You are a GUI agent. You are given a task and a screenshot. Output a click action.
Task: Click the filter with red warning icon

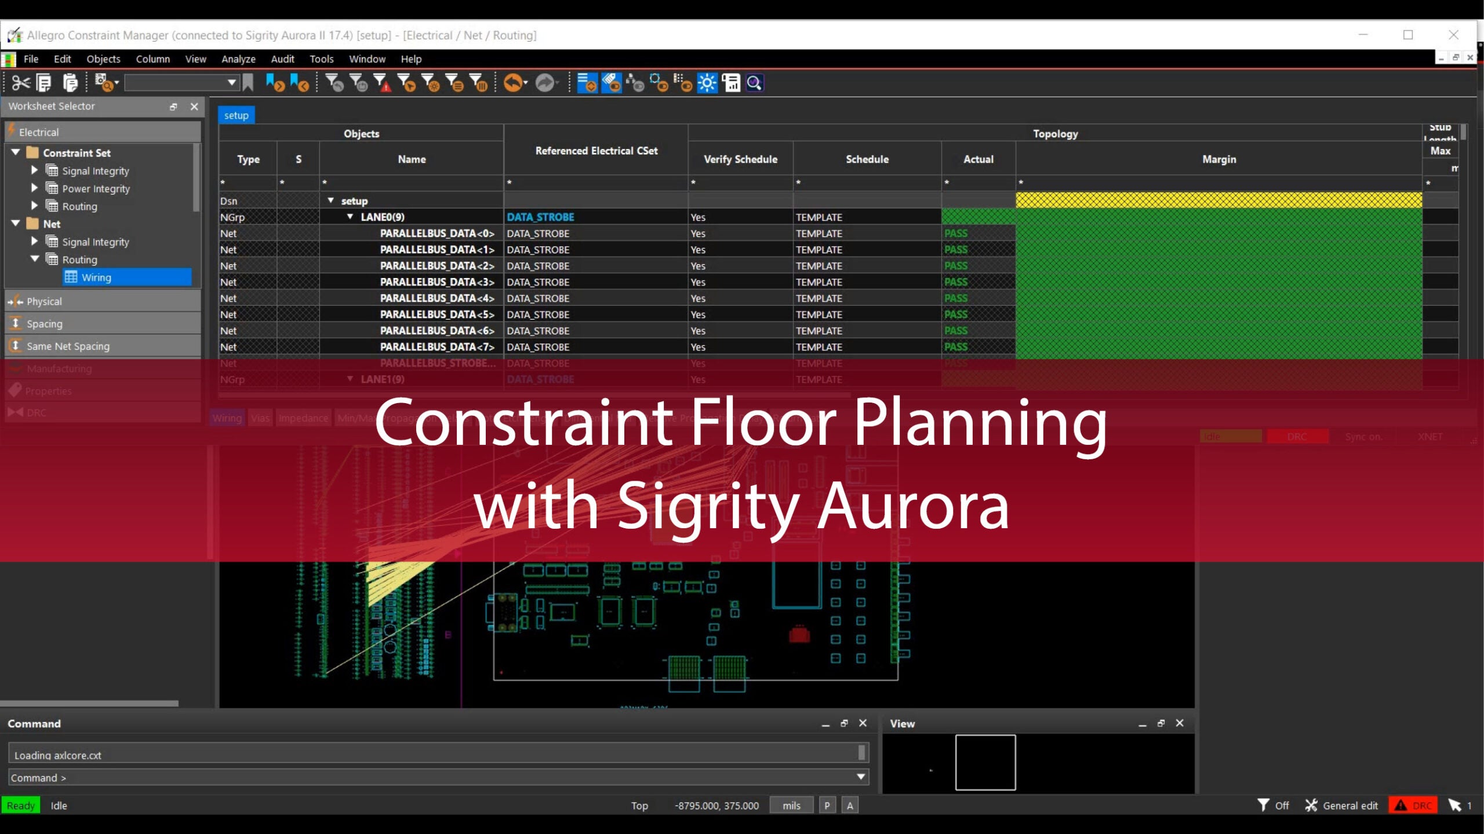point(383,83)
